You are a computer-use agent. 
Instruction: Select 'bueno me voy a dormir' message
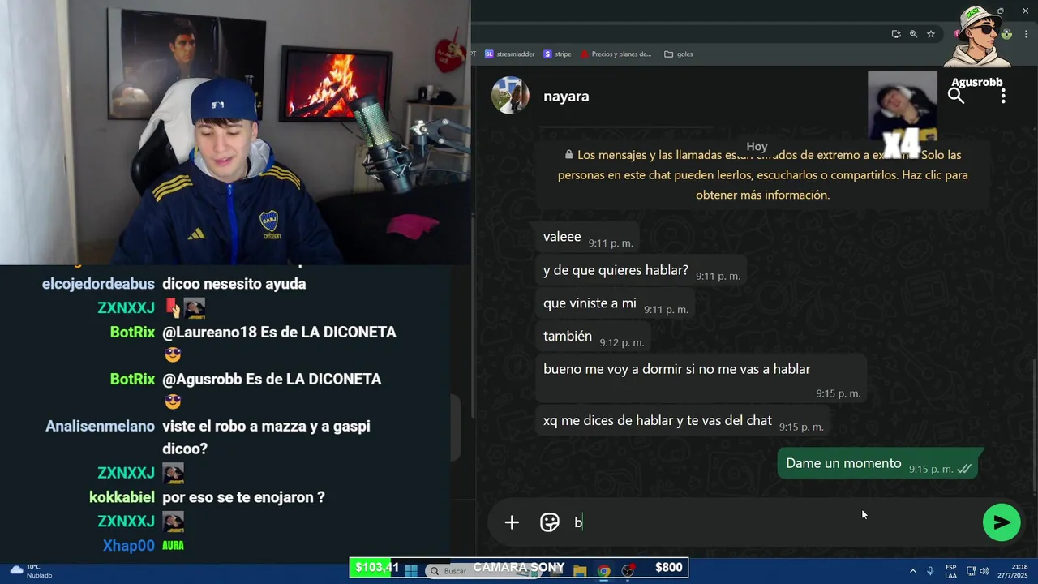tap(701, 379)
